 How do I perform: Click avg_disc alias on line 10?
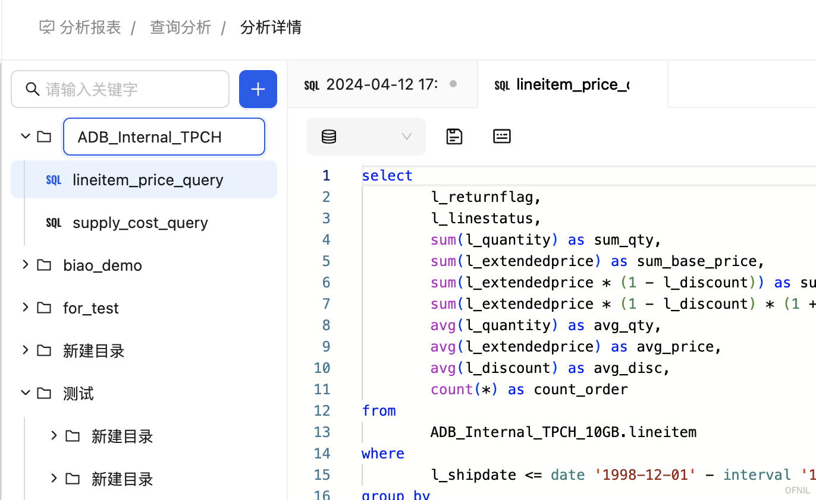tap(628, 368)
